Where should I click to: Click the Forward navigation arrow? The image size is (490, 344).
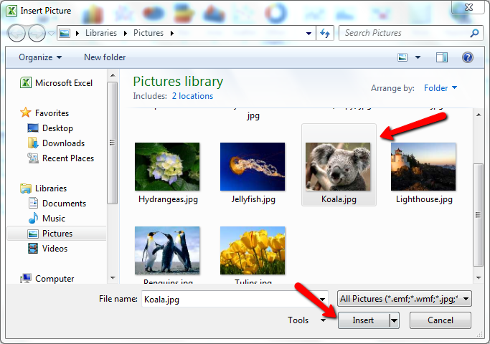pyautogui.click(x=37, y=33)
